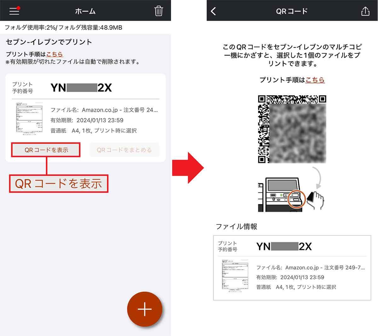Tap the ホーム title in header
This screenshot has height=336, width=378.
tap(85, 11)
